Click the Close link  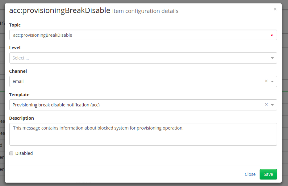click(x=250, y=174)
